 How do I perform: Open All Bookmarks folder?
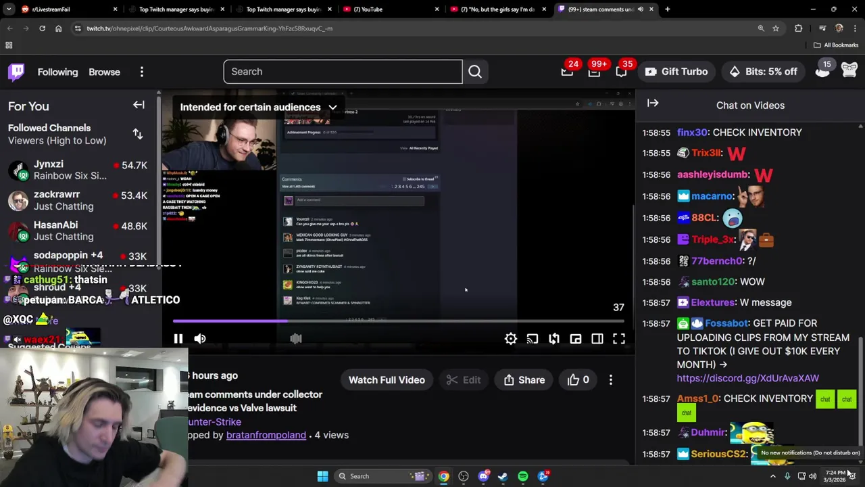[836, 45]
